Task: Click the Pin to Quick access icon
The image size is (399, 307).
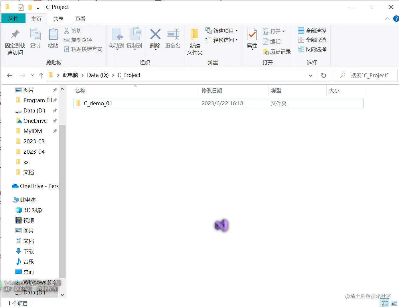Action: pyautogui.click(x=15, y=35)
